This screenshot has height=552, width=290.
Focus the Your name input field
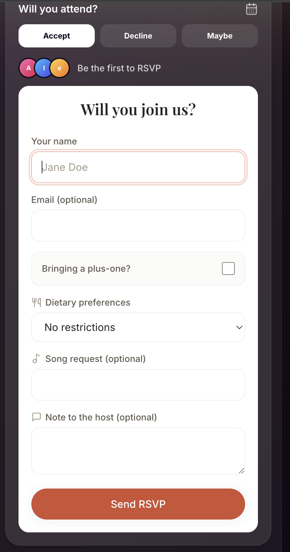138,167
